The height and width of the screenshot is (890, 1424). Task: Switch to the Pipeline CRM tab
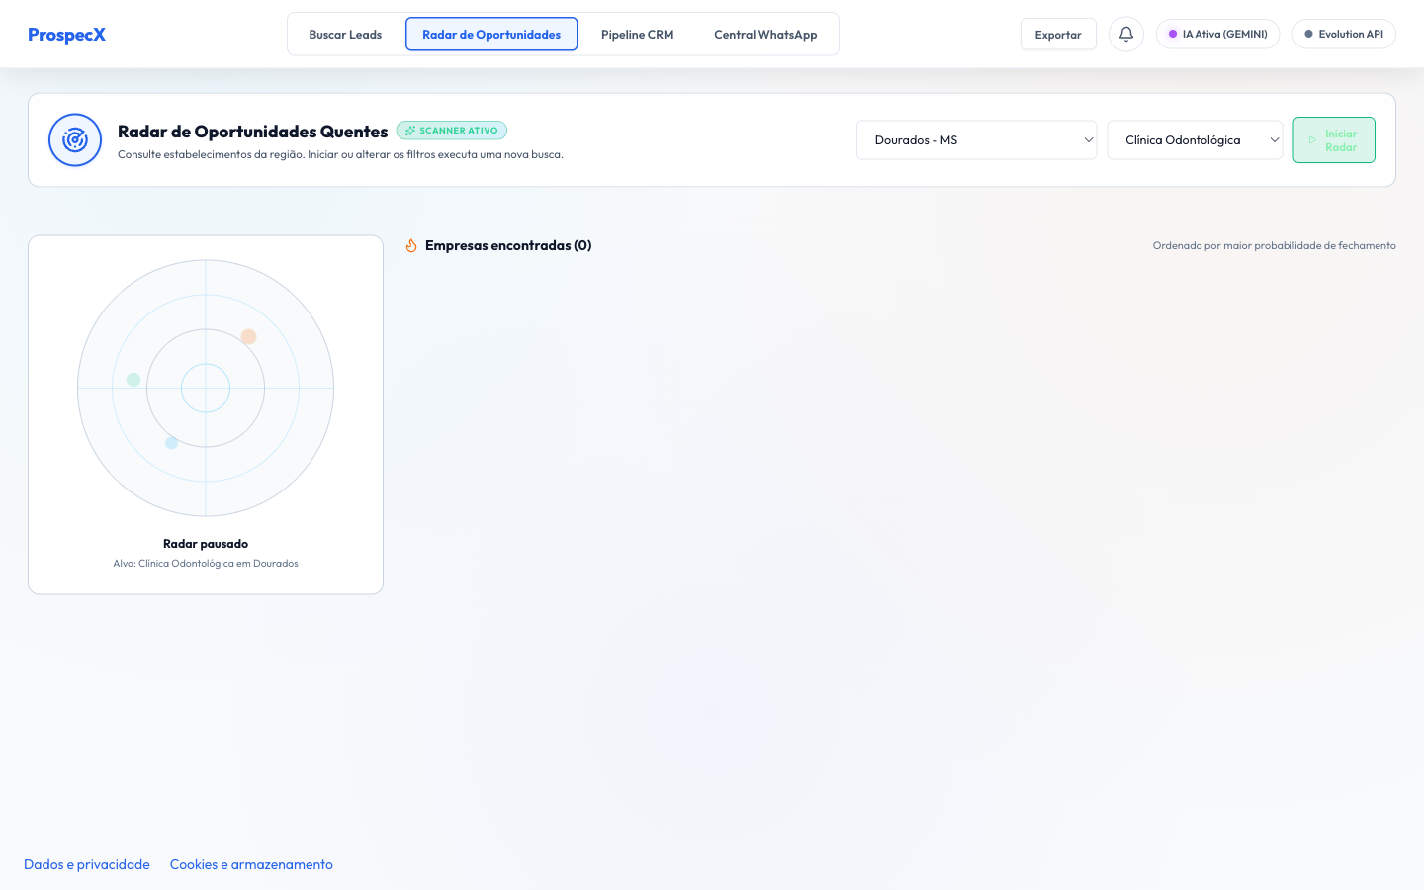(638, 35)
